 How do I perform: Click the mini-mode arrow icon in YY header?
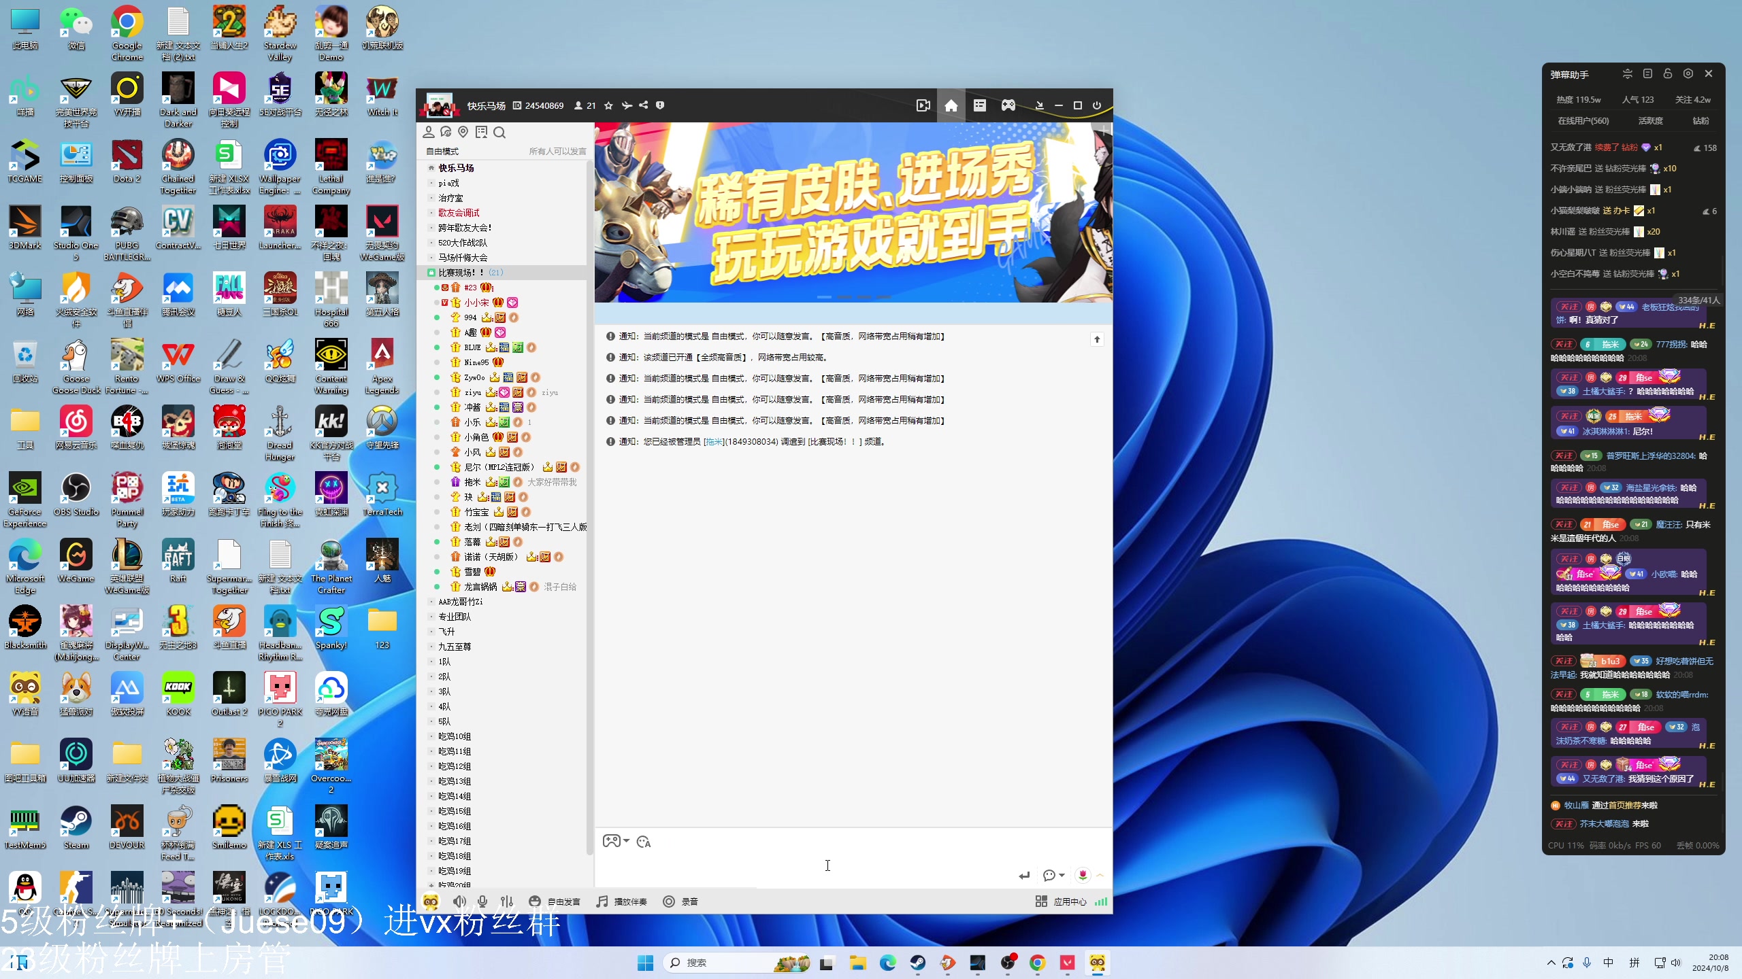(x=1039, y=105)
